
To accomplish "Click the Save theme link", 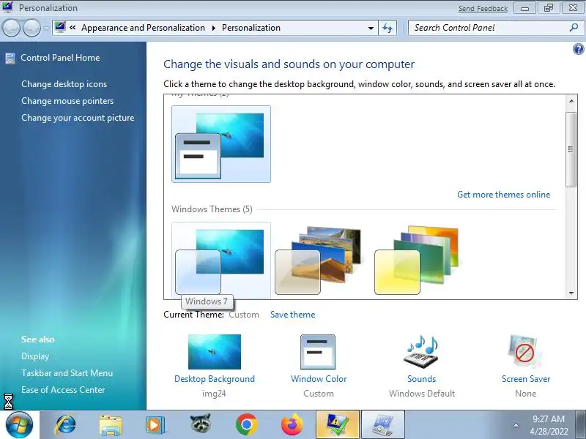I will tap(292, 315).
